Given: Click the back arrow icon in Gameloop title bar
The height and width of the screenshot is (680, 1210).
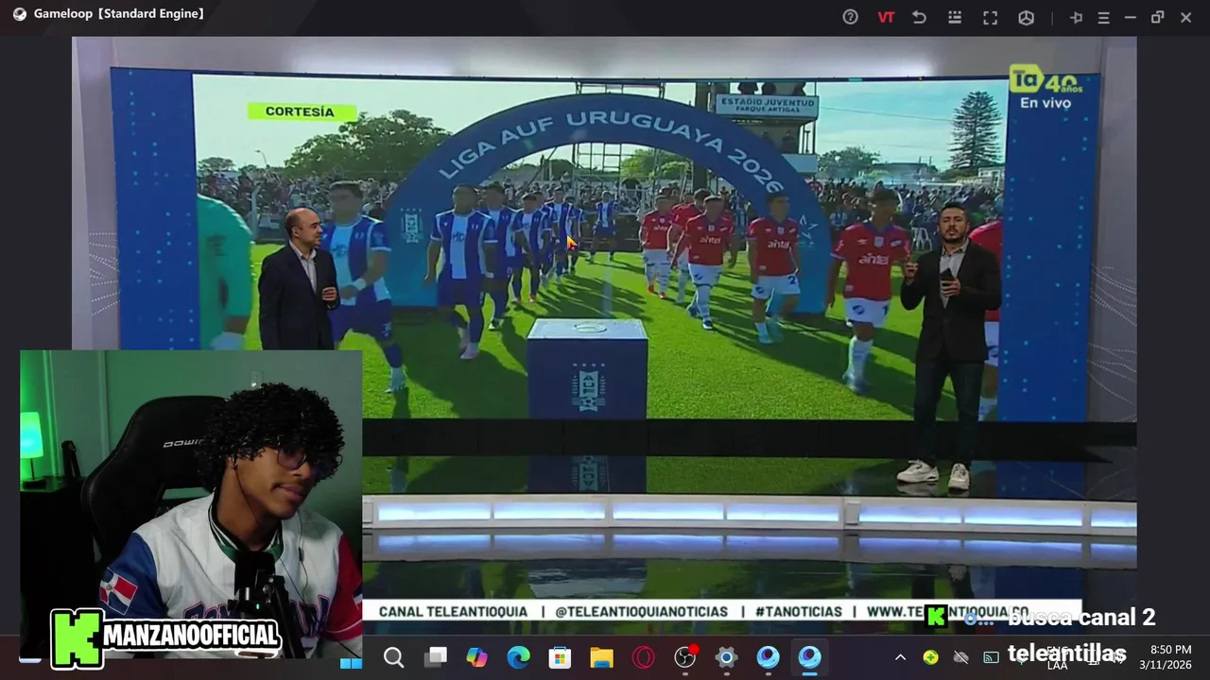Looking at the screenshot, I should click(919, 17).
